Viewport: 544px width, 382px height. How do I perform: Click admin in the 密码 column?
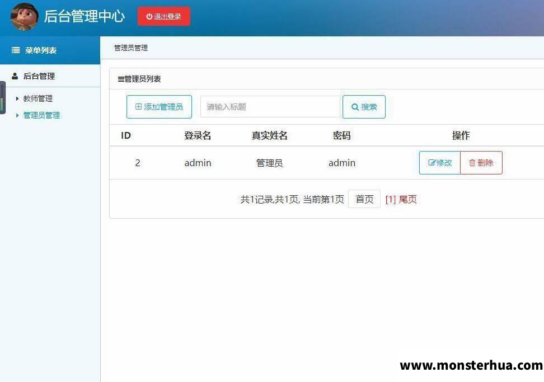pyautogui.click(x=342, y=163)
